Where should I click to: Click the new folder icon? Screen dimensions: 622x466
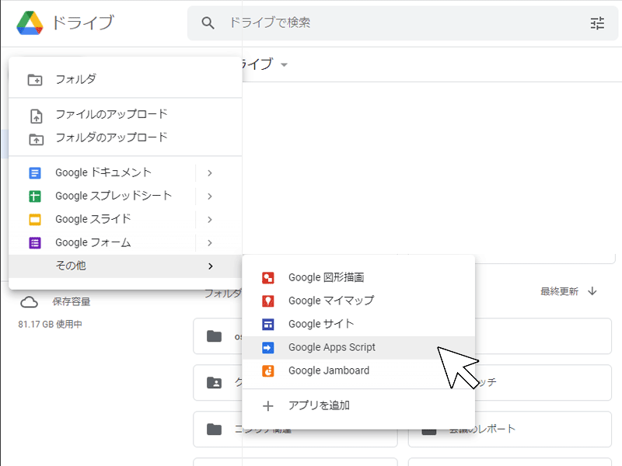35,80
